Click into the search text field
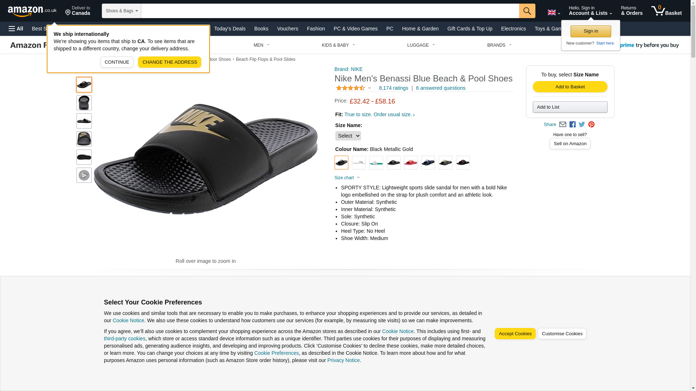 tap(330, 11)
